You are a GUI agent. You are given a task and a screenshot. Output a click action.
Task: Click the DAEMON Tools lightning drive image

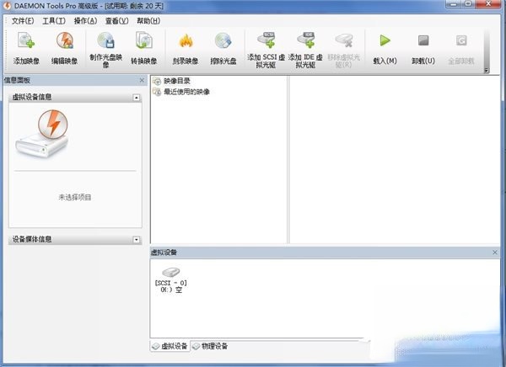pos(42,134)
